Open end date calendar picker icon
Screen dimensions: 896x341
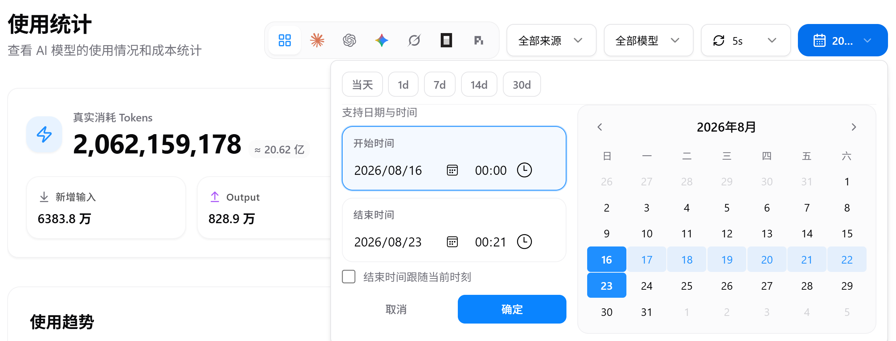[452, 242]
